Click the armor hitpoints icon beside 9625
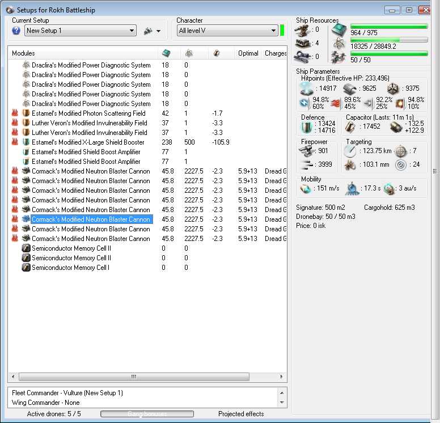 (350, 88)
